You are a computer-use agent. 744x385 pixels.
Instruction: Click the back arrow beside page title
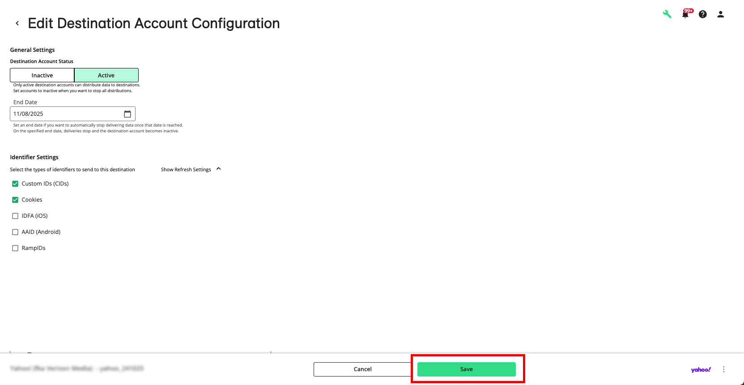(x=17, y=23)
